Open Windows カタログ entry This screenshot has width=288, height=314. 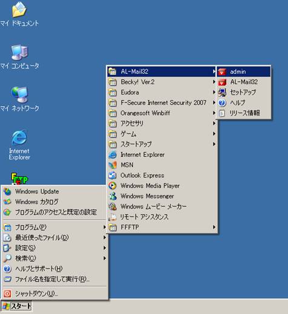click(x=54, y=202)
